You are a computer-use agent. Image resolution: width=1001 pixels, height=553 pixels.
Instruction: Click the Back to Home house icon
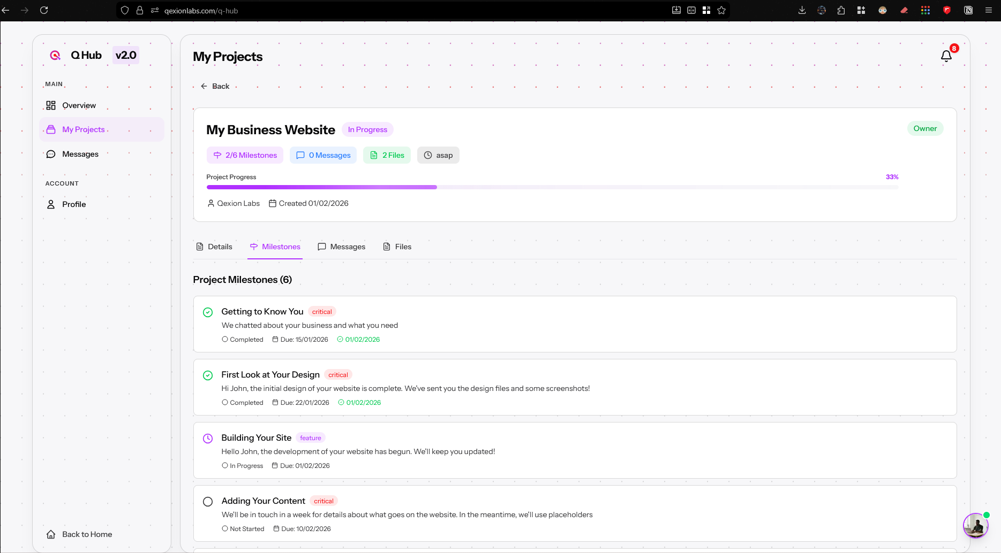point(51,534)
